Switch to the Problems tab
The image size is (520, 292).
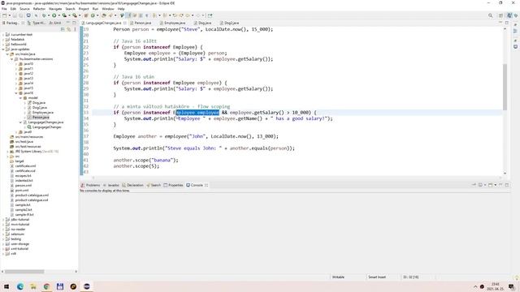point(90,185)
